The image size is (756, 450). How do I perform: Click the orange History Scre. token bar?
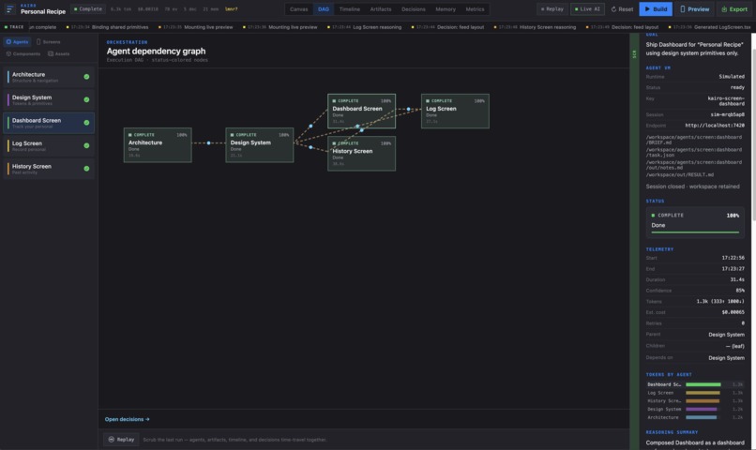703,401
